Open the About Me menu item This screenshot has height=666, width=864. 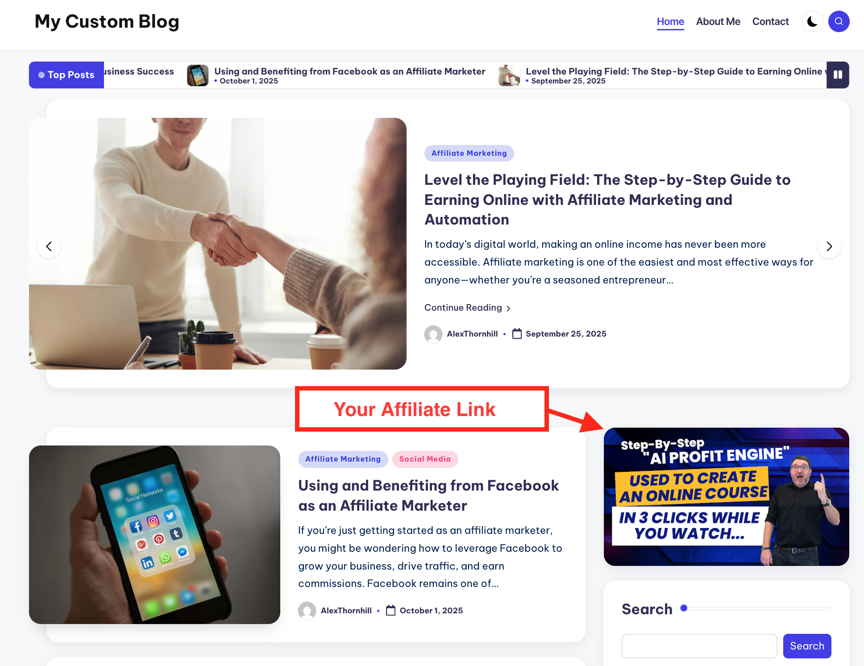point(718,21)
